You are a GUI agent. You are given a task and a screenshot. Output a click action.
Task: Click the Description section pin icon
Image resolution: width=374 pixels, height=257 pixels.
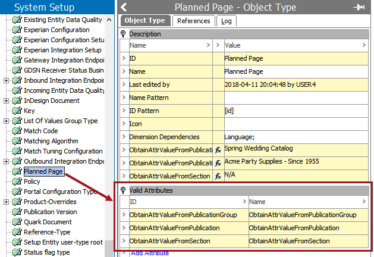coord(123,34)
